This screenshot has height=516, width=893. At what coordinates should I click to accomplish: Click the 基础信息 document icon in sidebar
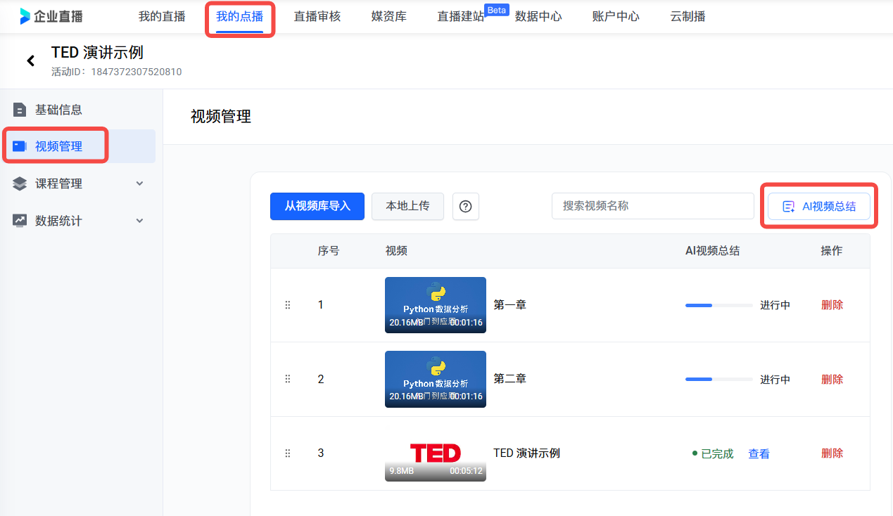click(20, 110)
